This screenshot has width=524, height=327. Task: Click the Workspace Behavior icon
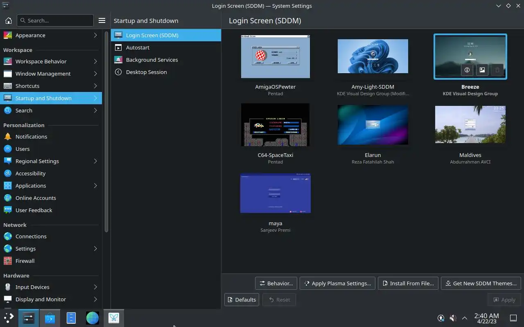[7, 61]
